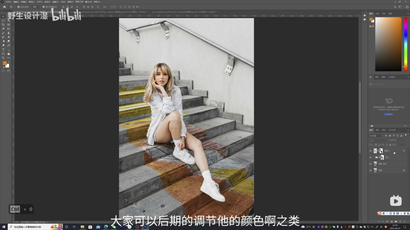Viewport: 410px width, 230px height.
Task: Click the Home icon in options bar
Action: pos(4,7)
